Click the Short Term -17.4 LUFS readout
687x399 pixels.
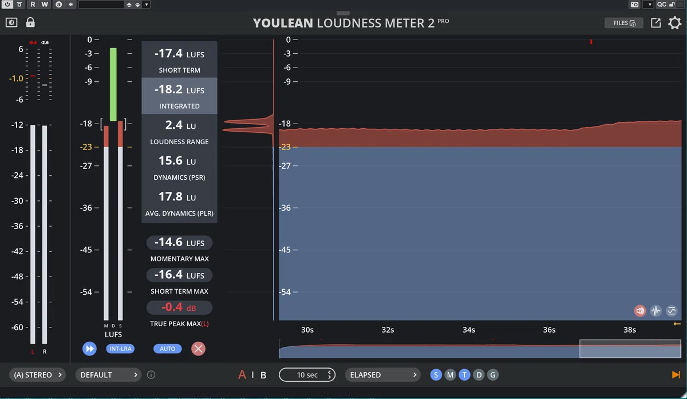(x=179, y=60)
